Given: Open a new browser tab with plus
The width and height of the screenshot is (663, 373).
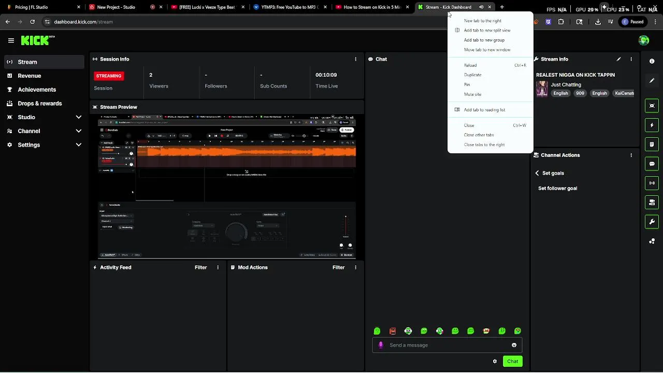Looking at the screenshot, I should [502, 7].
